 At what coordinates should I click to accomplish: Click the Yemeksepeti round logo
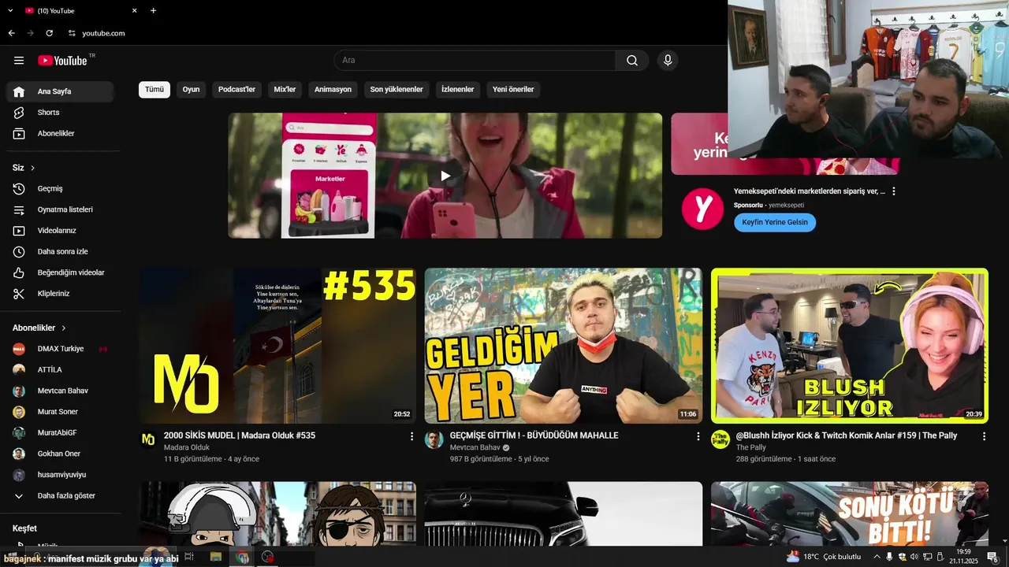(x=702, y=209)
